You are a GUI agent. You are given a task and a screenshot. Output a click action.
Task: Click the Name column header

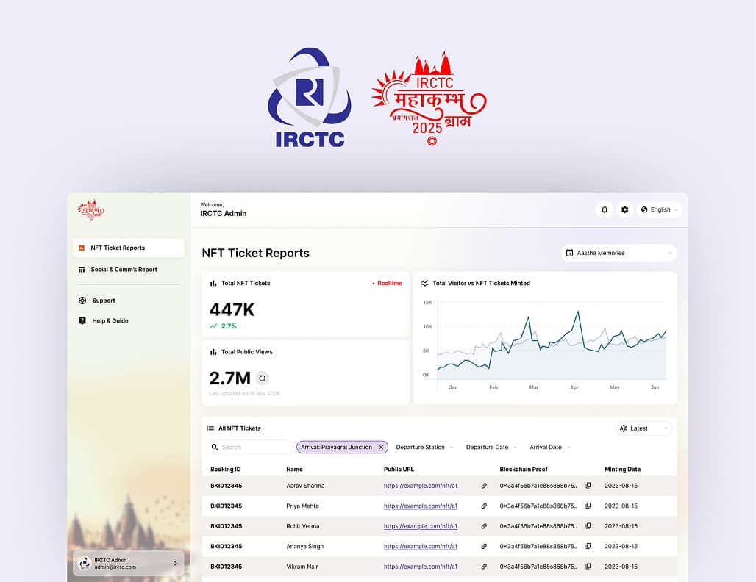pyautogui.click(x=294, y=470)
